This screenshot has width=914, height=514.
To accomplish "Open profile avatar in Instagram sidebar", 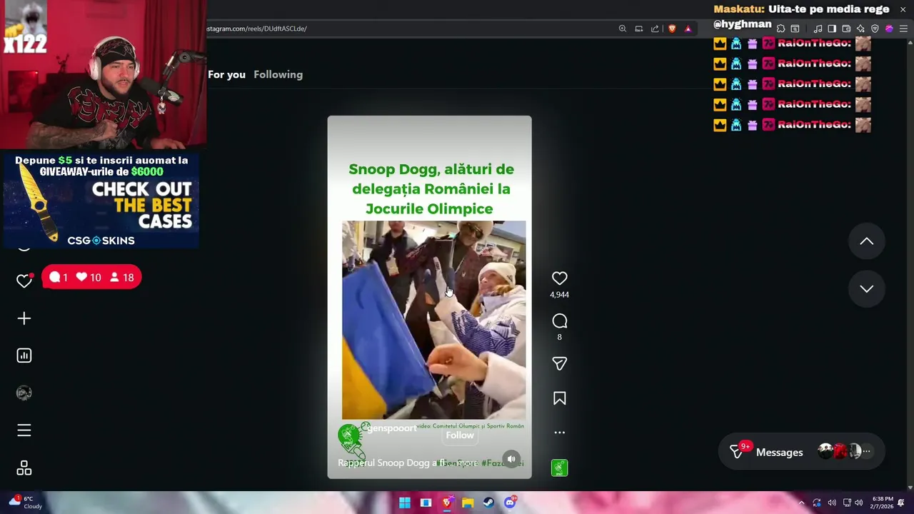I will tap(24, 393).
